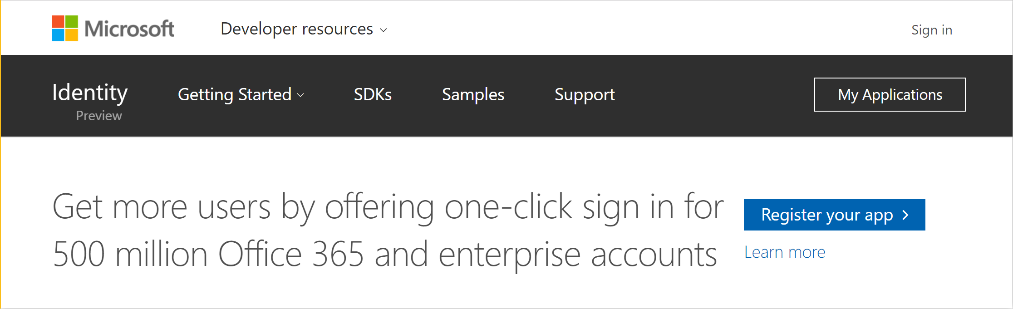Click the Microsoft wordmark text
Image resolution: width=1013 pixels, height=309 pixels.
129,29
